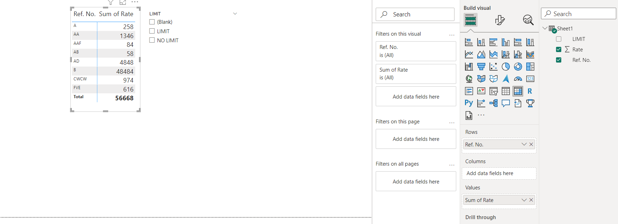
Task: Choose the Python visual
Action: pos(469,103)
